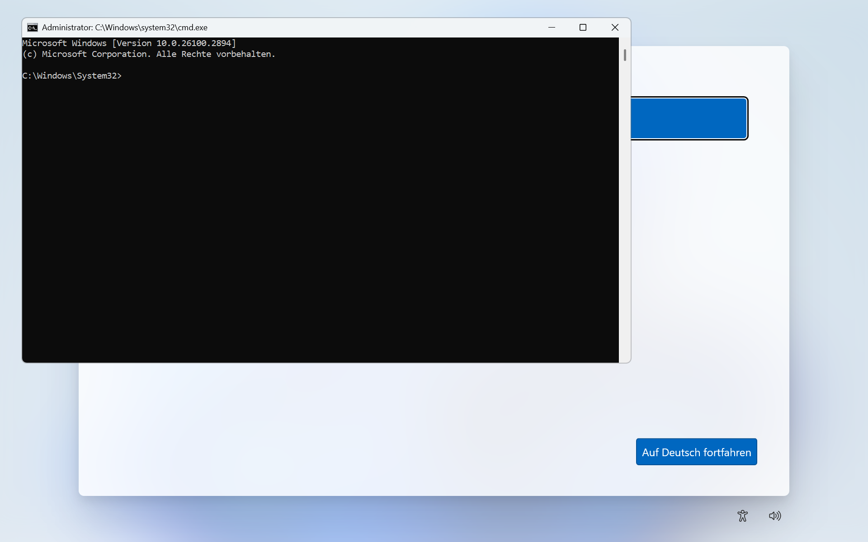Image resolution: width=868 pixels, height=542 pixels.
Task: Click the volume speaker icon
Action: tap(775, 516)
